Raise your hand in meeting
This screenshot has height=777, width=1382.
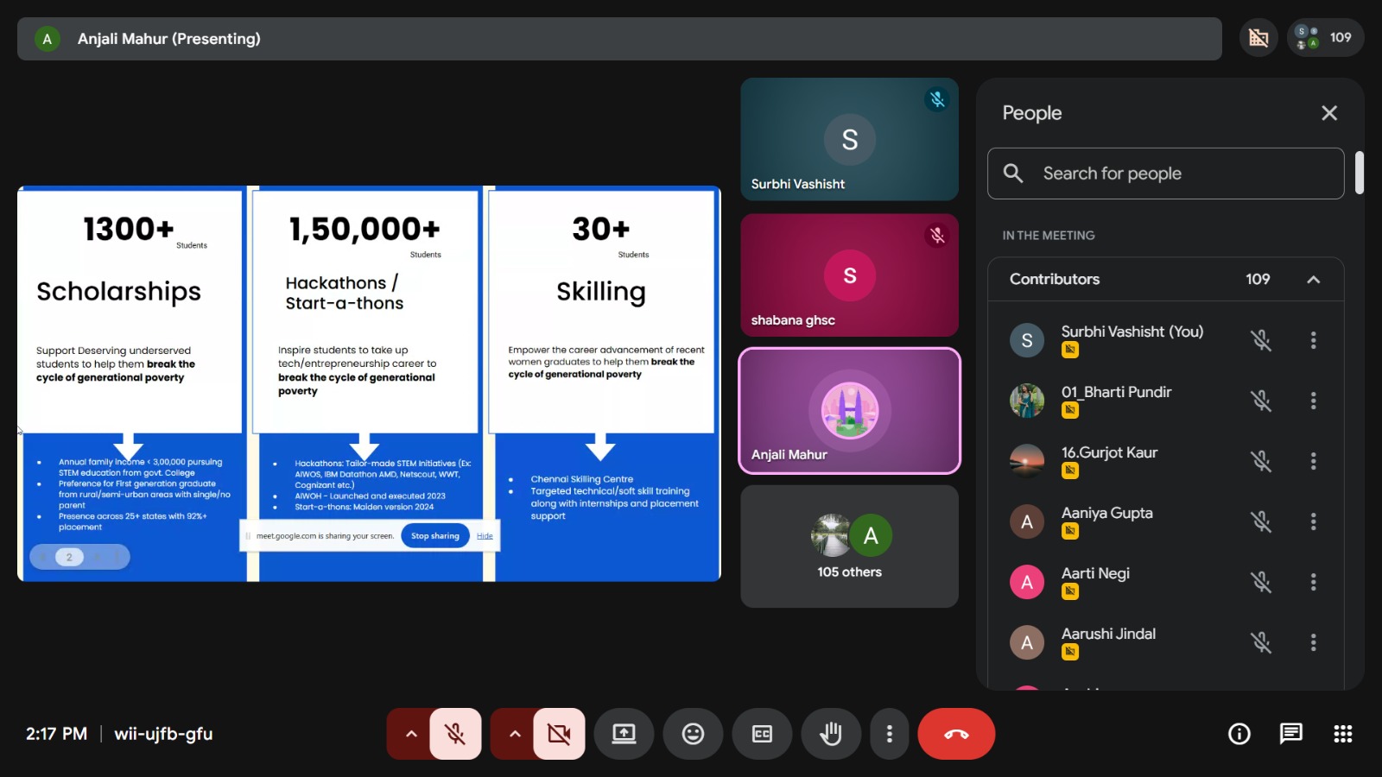tap(831, 734)
